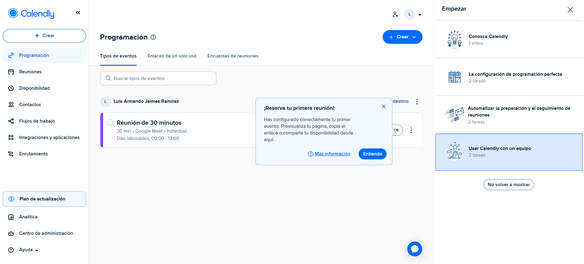Viewport: 584px width, 264px height.
Task: Open Reunión de 30 minutos event title
Action: (x=149, y=123)
